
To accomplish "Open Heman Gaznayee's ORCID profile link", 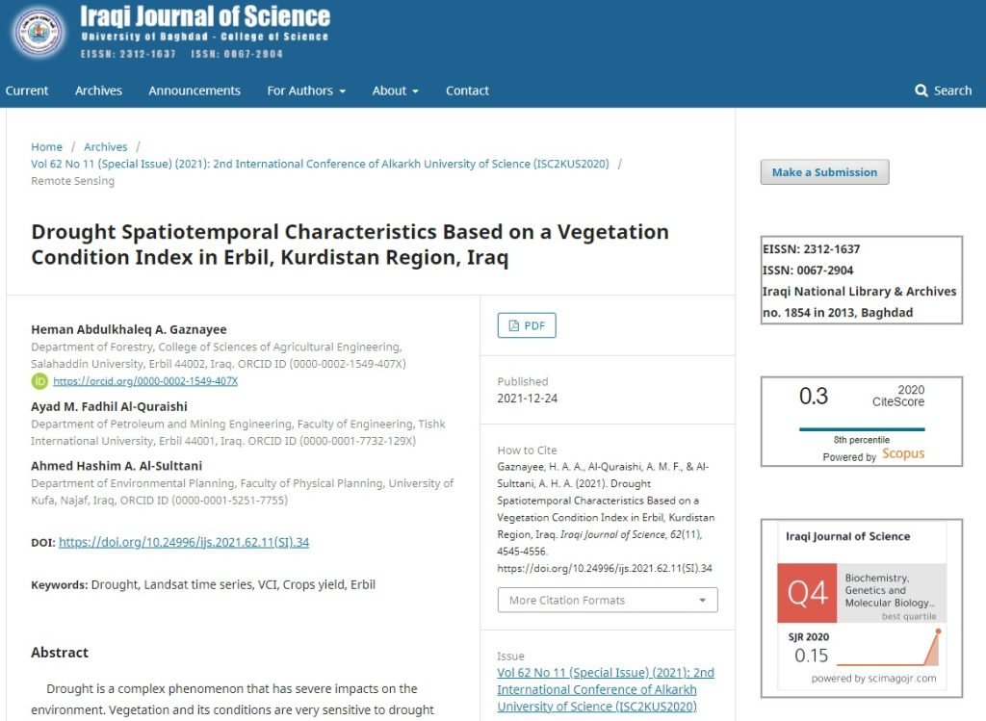I will (x=145, y=381).
